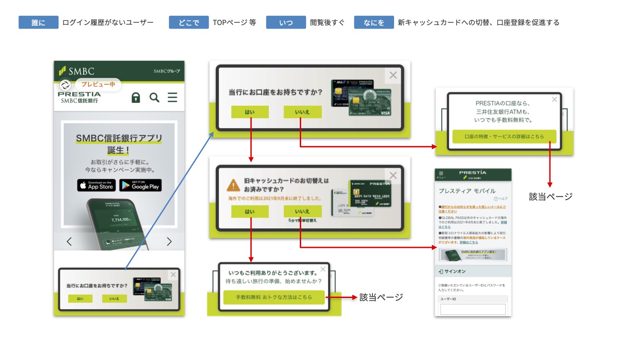The height and width of the screenshot is (356, 634).
Task: Click the どこで blue label
Action: (x=189, y=22)
